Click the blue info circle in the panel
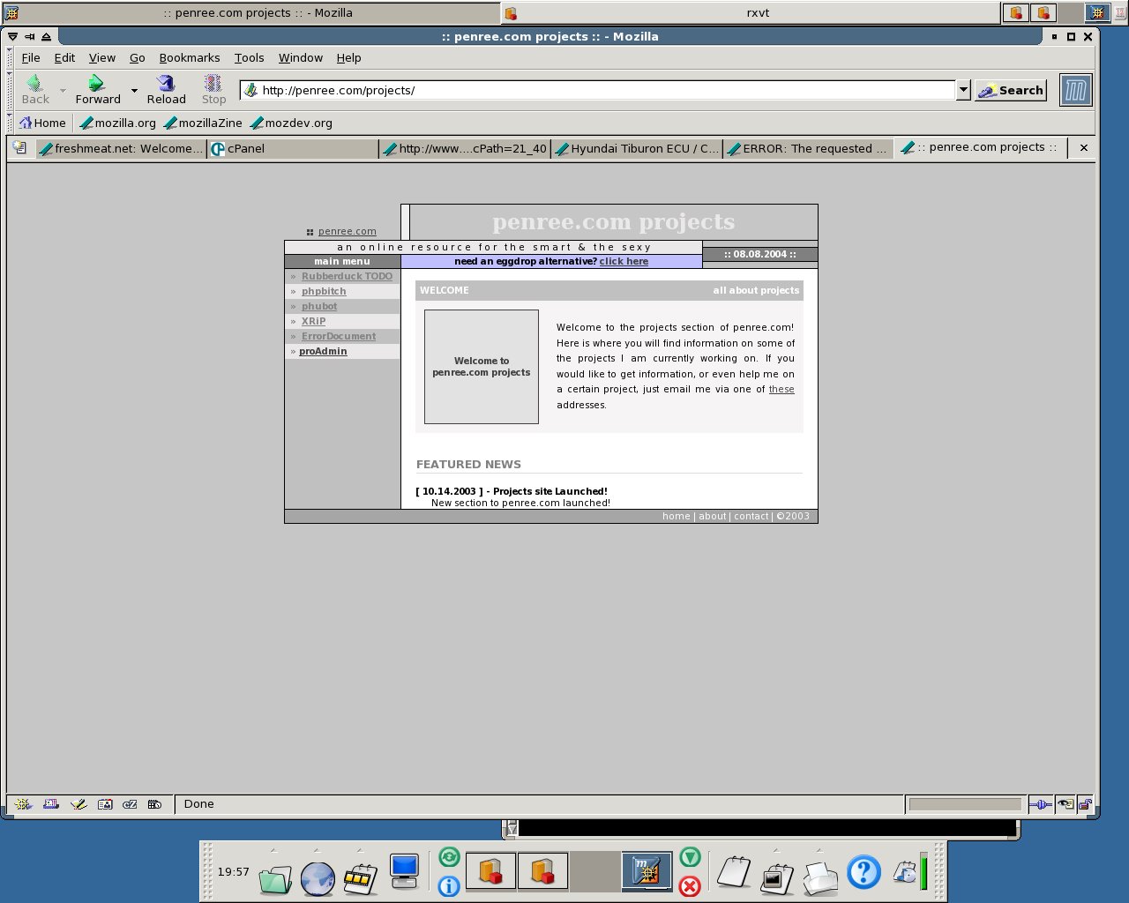Viewport: 1129px width, 903px height. click(449, 885)
